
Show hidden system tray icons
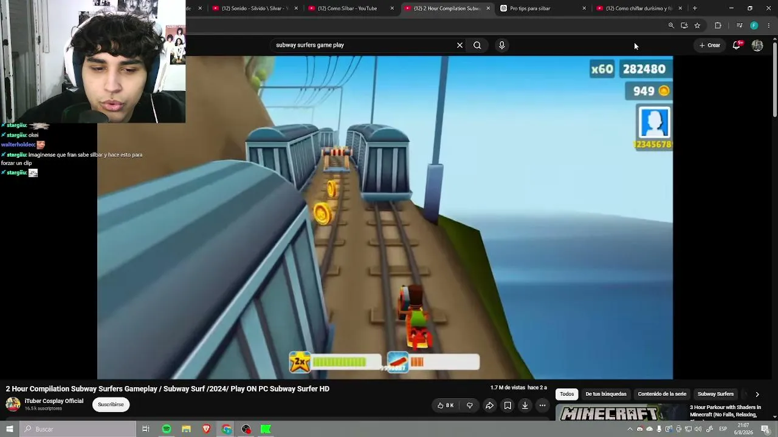pyautogui.click(x=630, y=429)
